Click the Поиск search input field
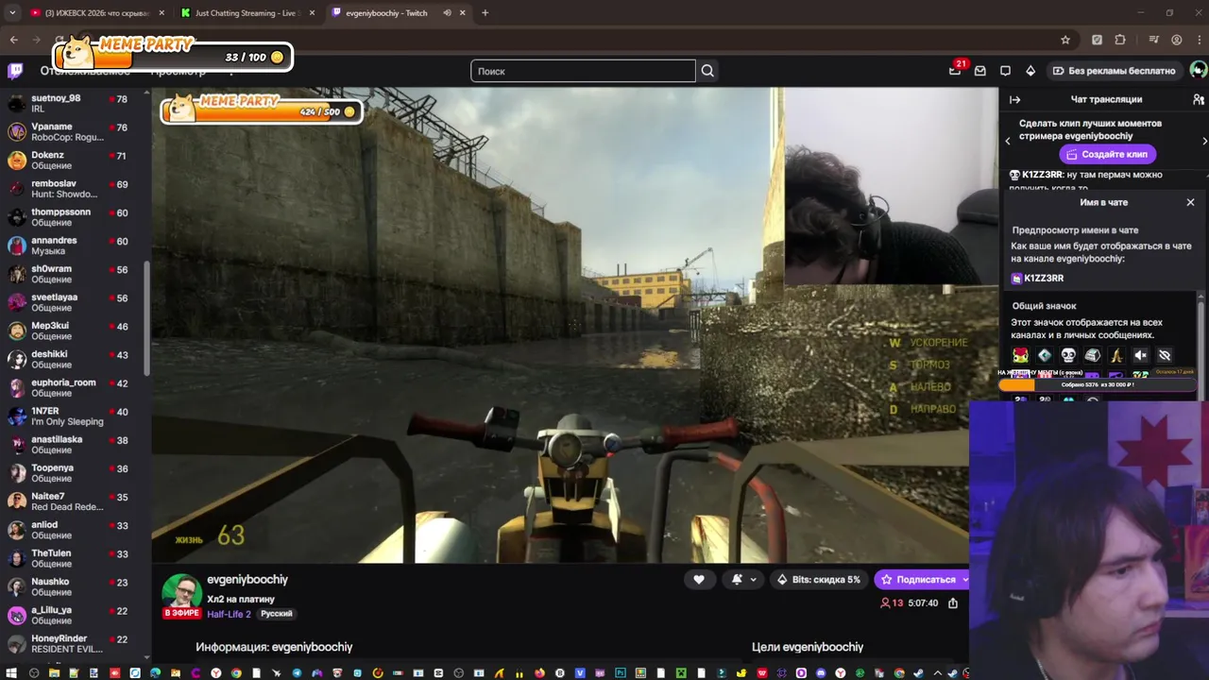Viewport: 1209px width, 680px height. [583, 71]
